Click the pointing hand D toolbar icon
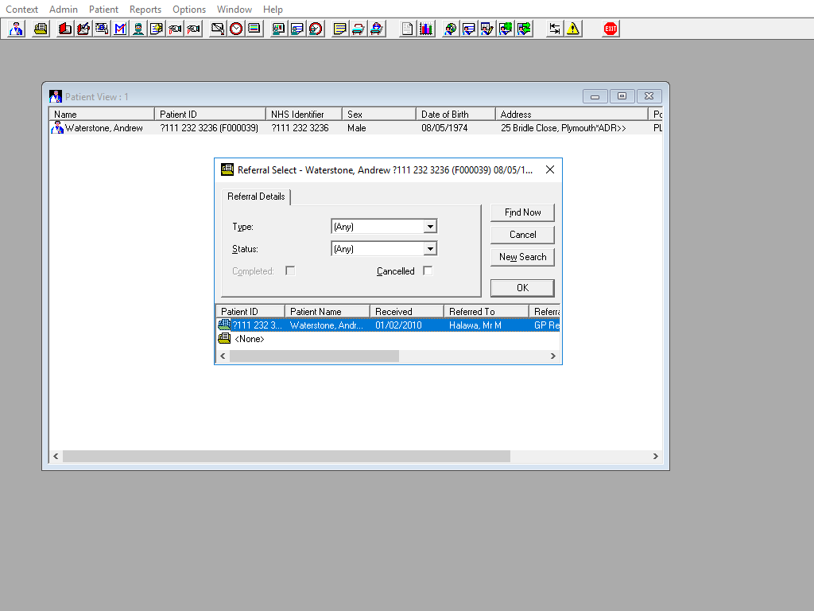Screen dimensions: 814x611 coord(175,29)
